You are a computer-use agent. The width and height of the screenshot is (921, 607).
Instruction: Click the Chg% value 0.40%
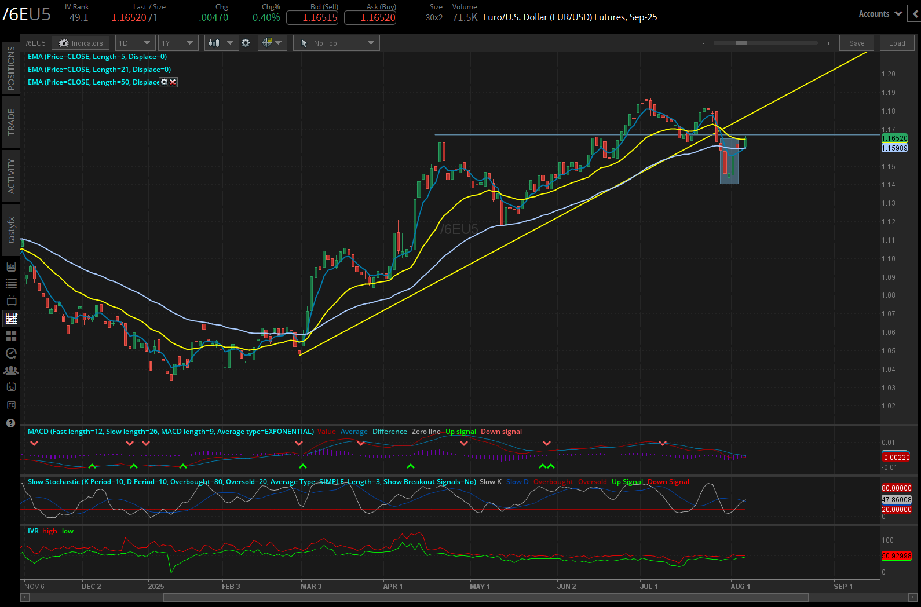coord(266,17)
